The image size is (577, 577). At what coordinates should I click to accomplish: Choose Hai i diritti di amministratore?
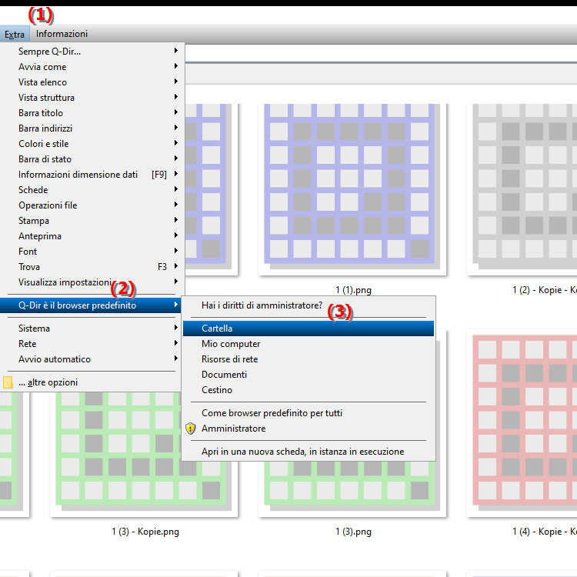309,305
